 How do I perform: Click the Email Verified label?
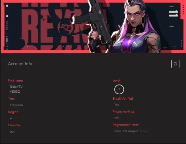pos(123,99)
